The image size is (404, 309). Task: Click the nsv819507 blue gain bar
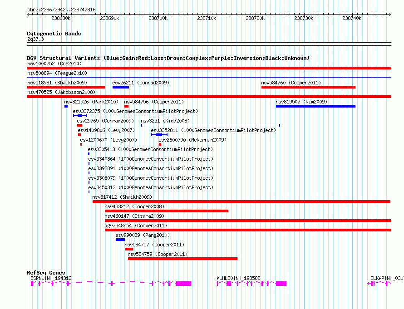315,106
